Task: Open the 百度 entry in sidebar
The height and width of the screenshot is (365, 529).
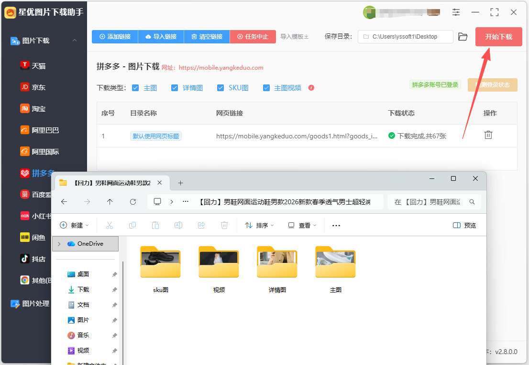Action: (36, 195)
